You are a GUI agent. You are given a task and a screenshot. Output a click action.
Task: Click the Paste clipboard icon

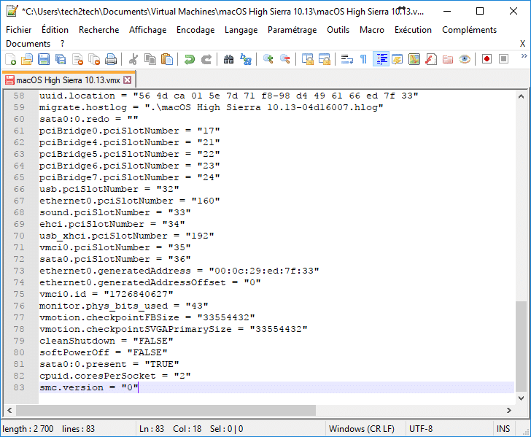click(x=167, y=60)
